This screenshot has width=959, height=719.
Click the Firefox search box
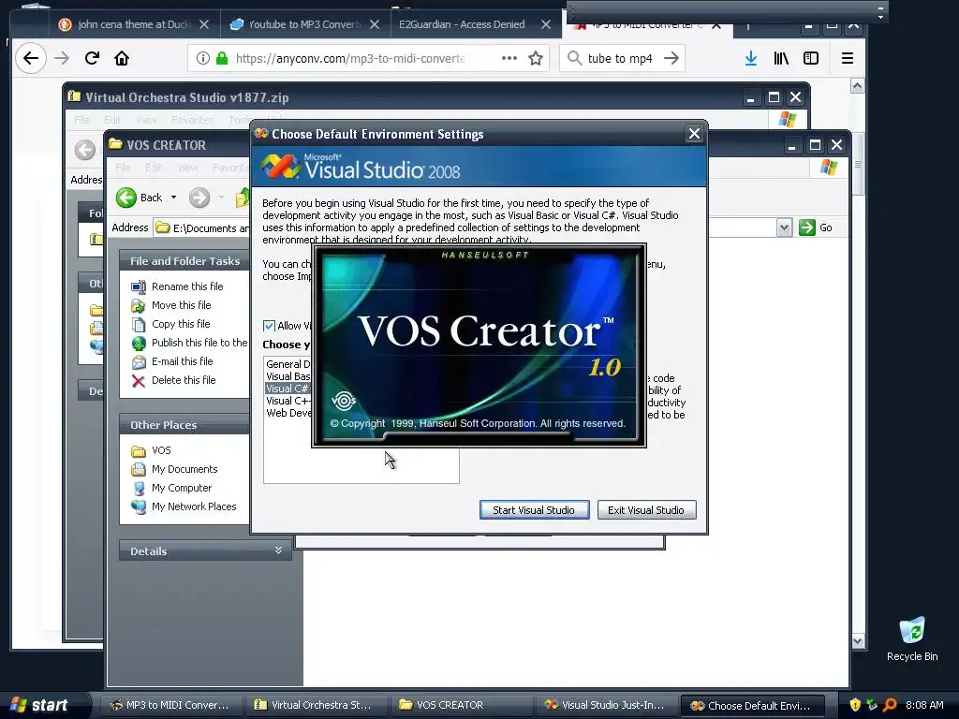pyautogui.click(x=620, y=58)
